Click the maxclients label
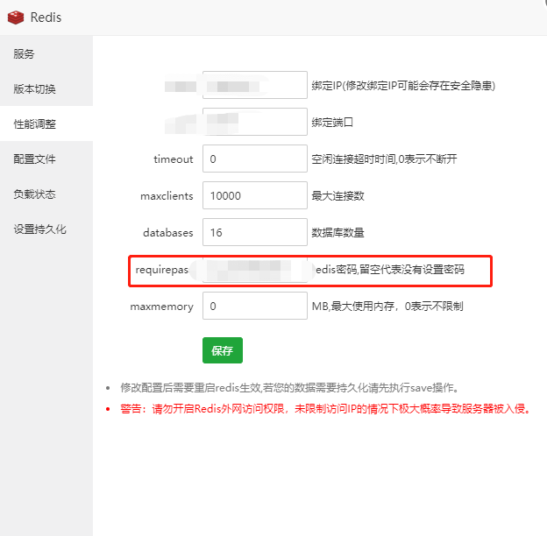This screenshot has width=547, height=536. [x=167, y=196]
